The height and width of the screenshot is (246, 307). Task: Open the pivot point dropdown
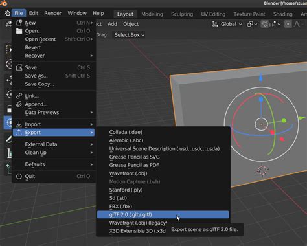tap(252, 24)
